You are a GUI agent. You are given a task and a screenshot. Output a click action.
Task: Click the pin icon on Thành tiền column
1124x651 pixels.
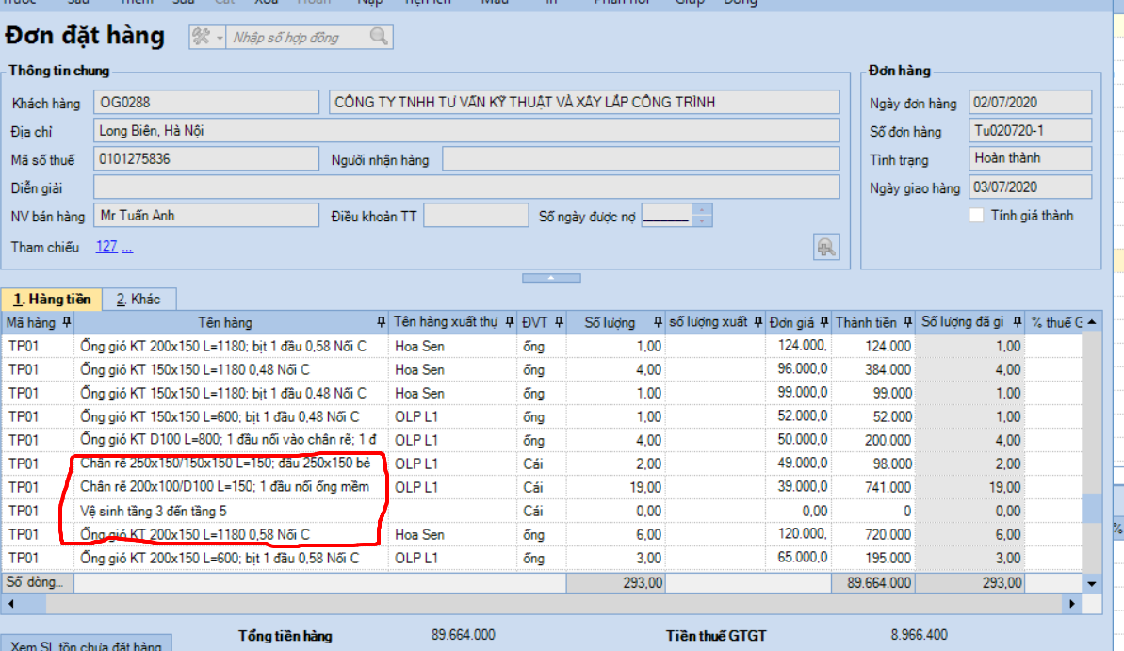point(906,322)
